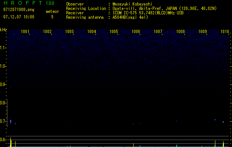This screenshot has height=147, width=232.
Task: Select the version number 1.0.0
Action: (50, 3)
